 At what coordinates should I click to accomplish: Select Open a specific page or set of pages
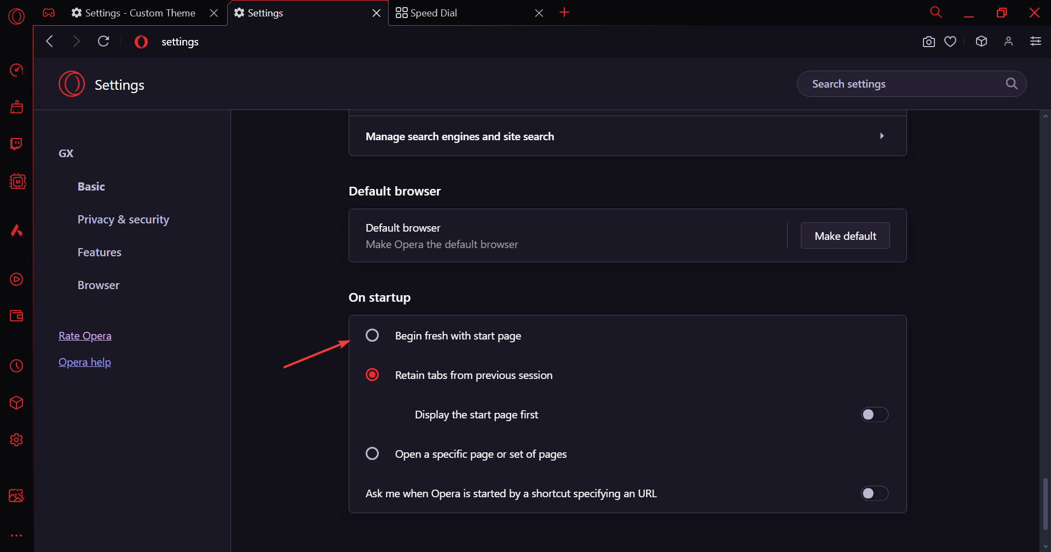(x=372, y=453)
